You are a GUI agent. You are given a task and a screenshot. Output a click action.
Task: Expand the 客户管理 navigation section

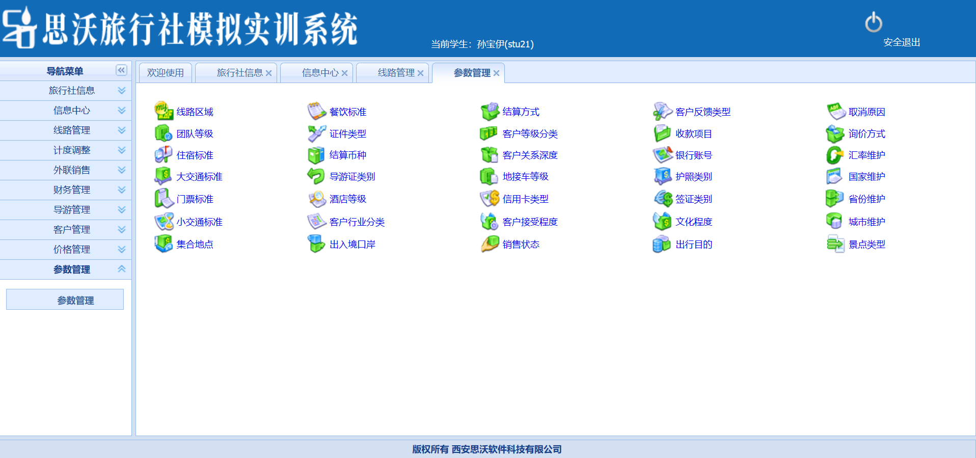pos(121,230)
